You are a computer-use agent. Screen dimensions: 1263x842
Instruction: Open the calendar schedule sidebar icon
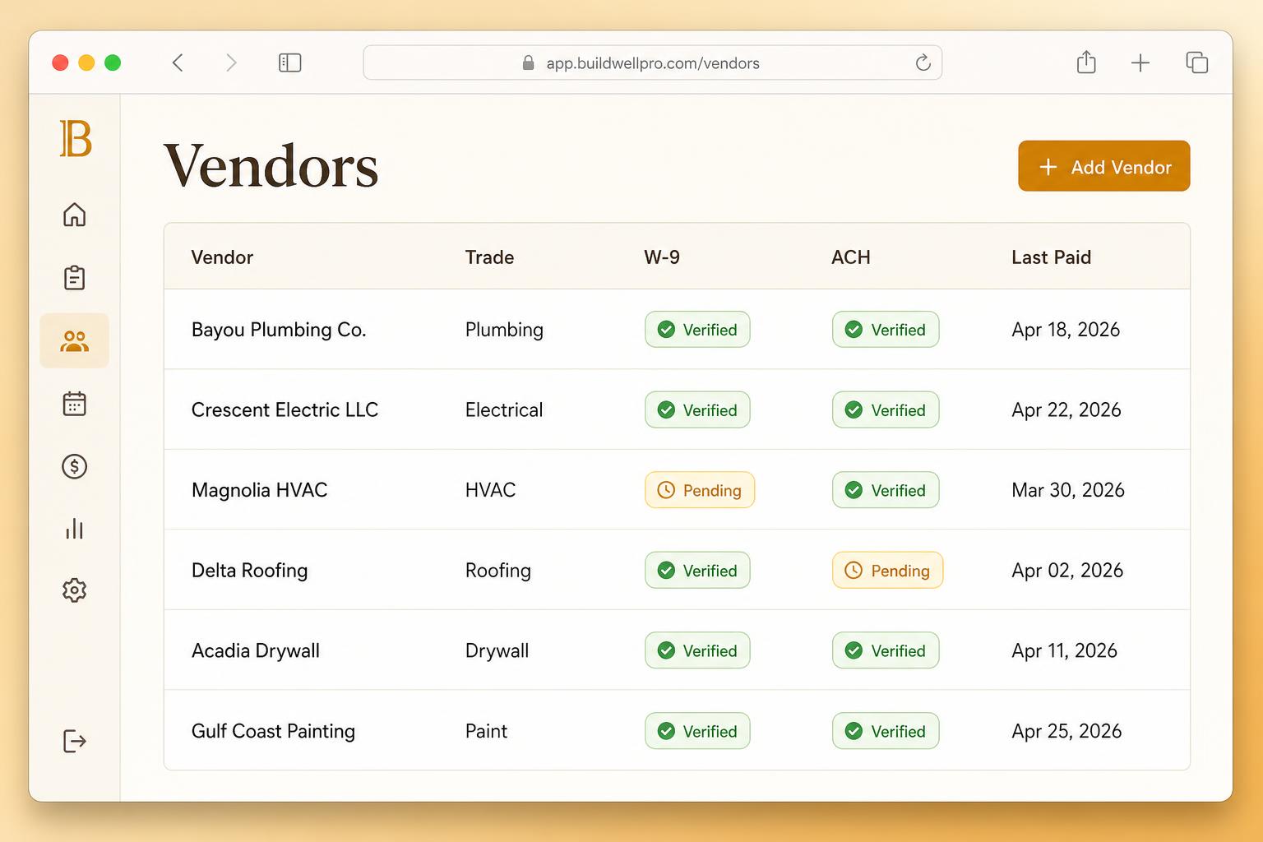[x=74, y=404]
